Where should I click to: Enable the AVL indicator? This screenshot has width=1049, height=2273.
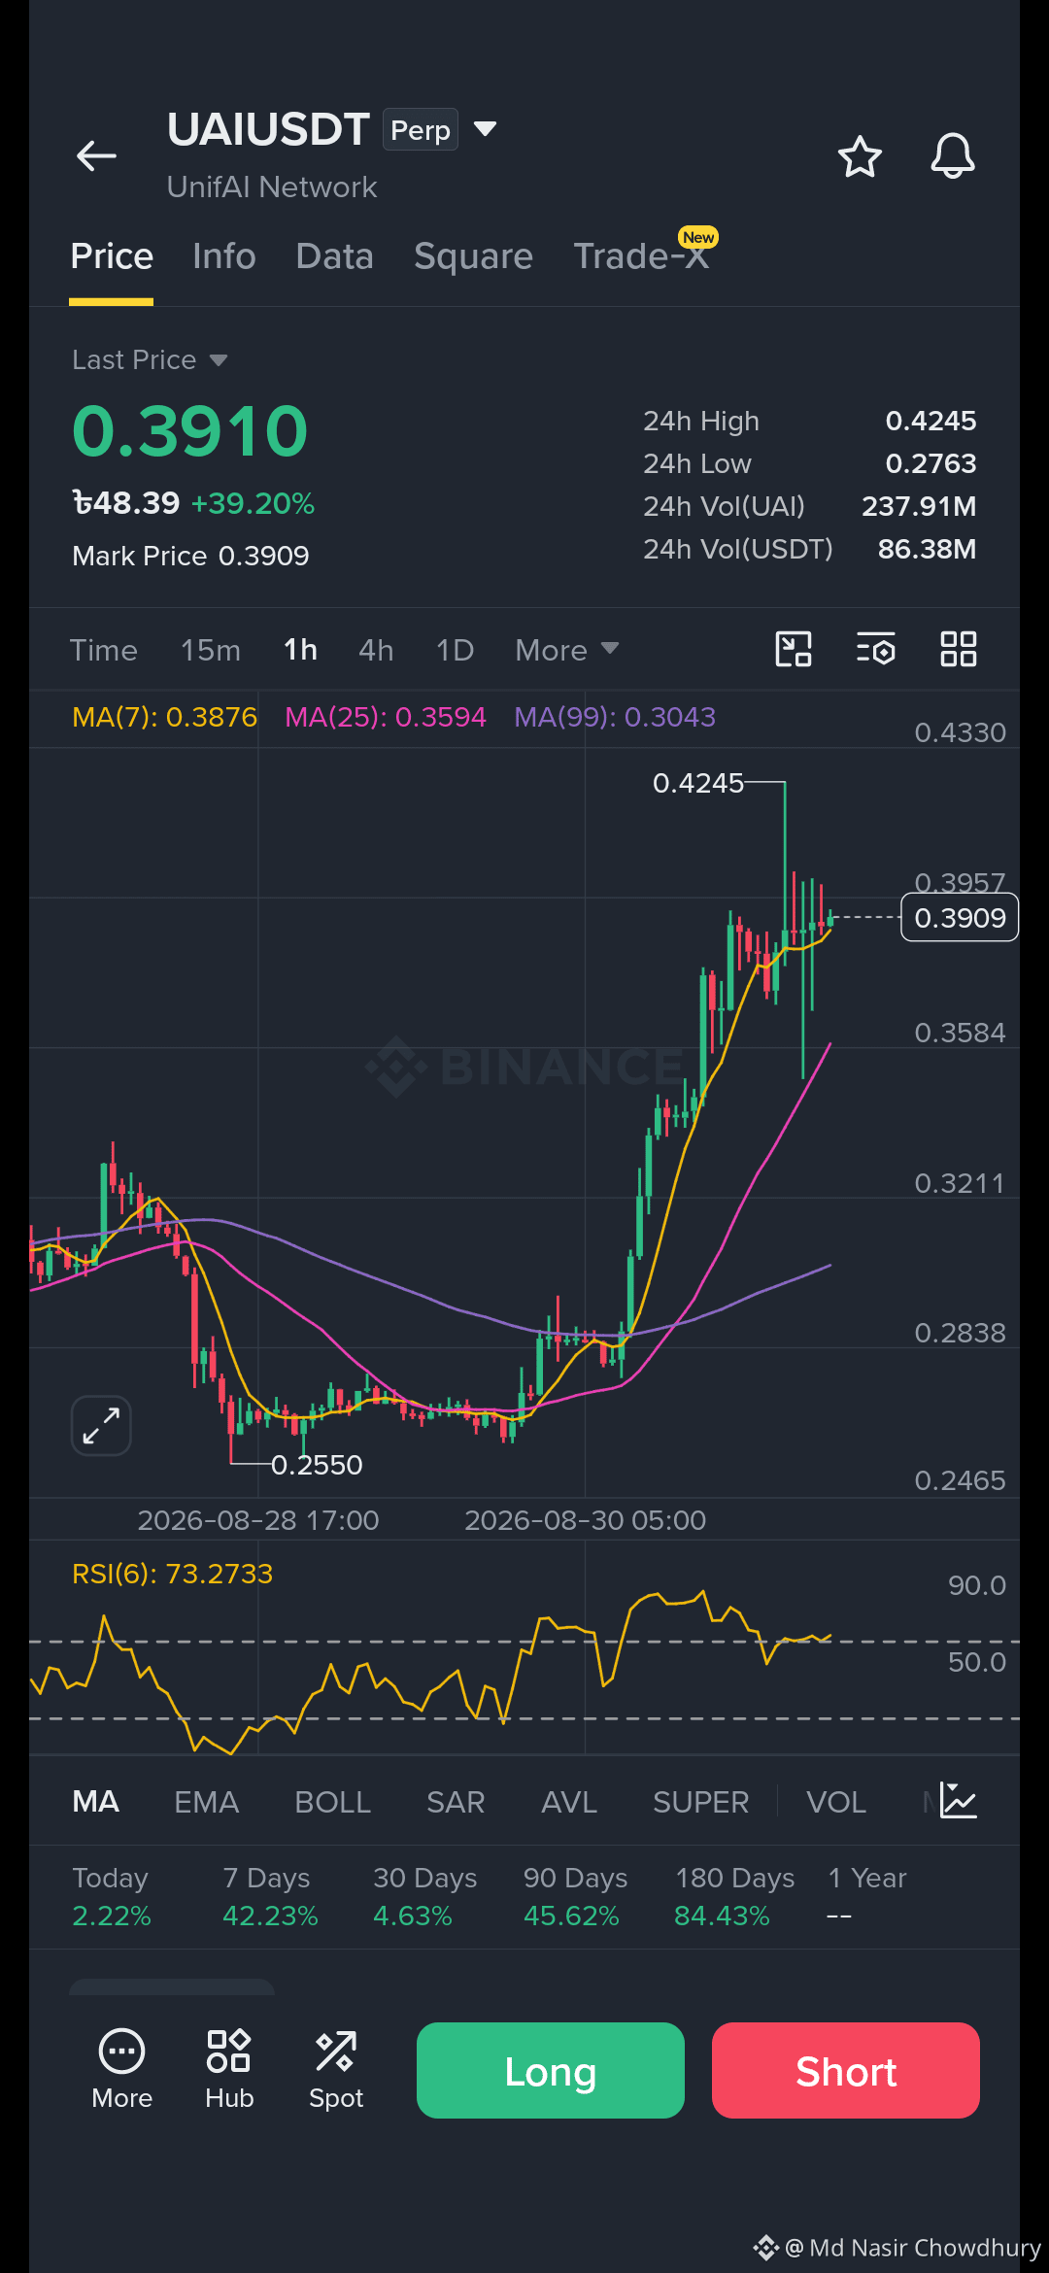click(x=569, y=1802)
